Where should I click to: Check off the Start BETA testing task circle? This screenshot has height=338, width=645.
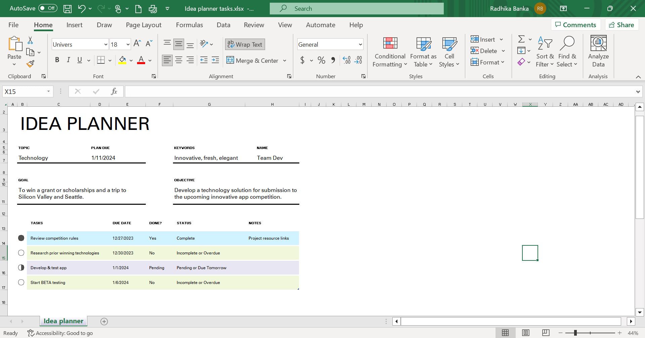(21, 282)
